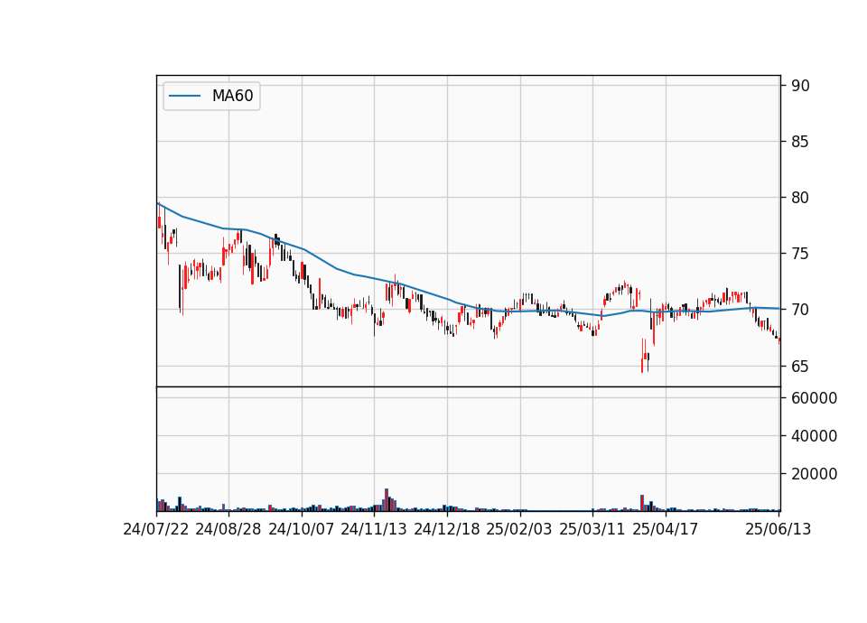Click the 24/12/18 date label
The width and height of the screenshot is (867, 623).
tap(447, 530)
